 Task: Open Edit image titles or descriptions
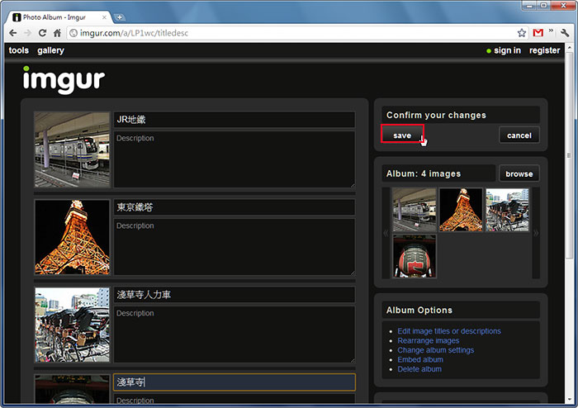[x=449, y=331]
